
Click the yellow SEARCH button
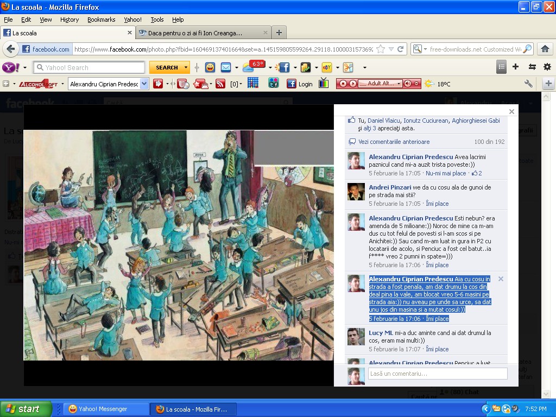click(x=167, y=67)
